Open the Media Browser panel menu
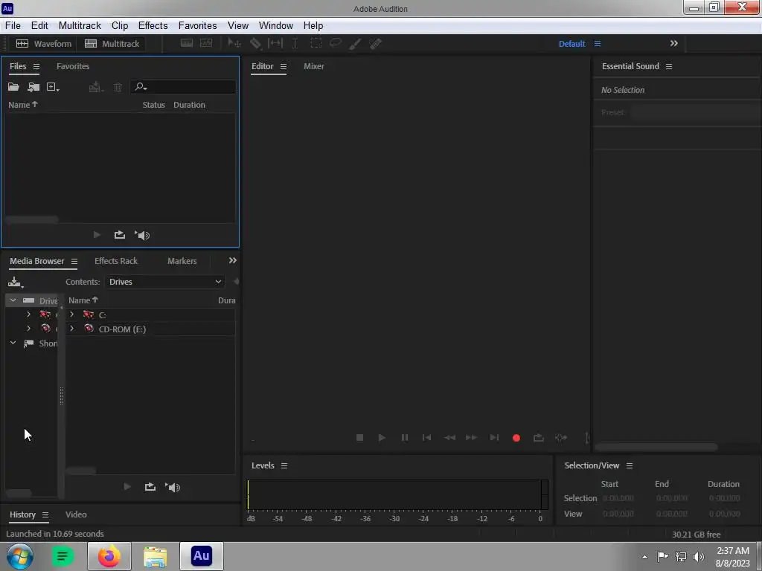Viewport: 762px width, 571px height. [x=74, y=261]
